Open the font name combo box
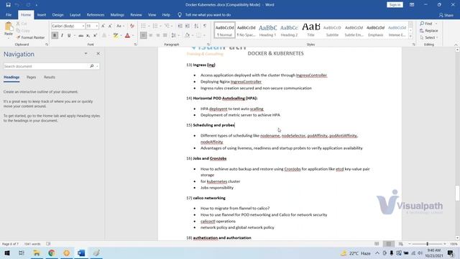This screenshot has height=259, width=460. click(x=68, y=26)
